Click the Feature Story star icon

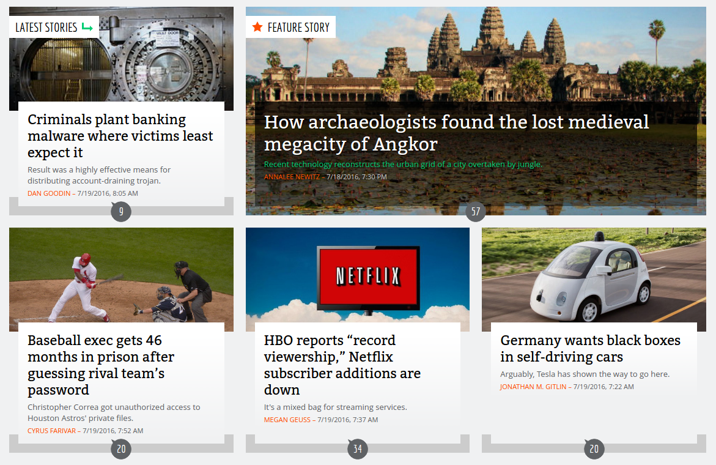(257, 27)
